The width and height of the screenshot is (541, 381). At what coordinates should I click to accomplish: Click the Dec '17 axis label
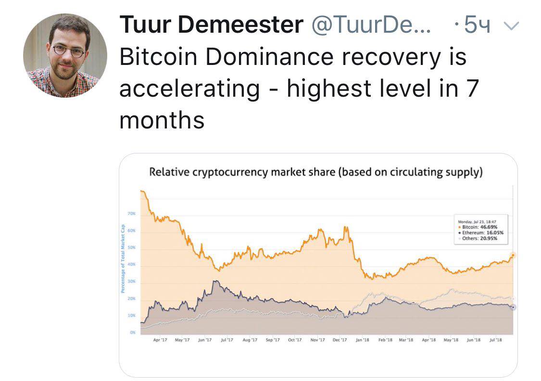pos(340,340)
